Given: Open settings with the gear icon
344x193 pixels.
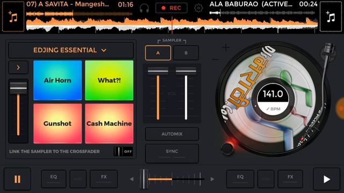Looking at the screenshot, I should click(x=198, y=9).
